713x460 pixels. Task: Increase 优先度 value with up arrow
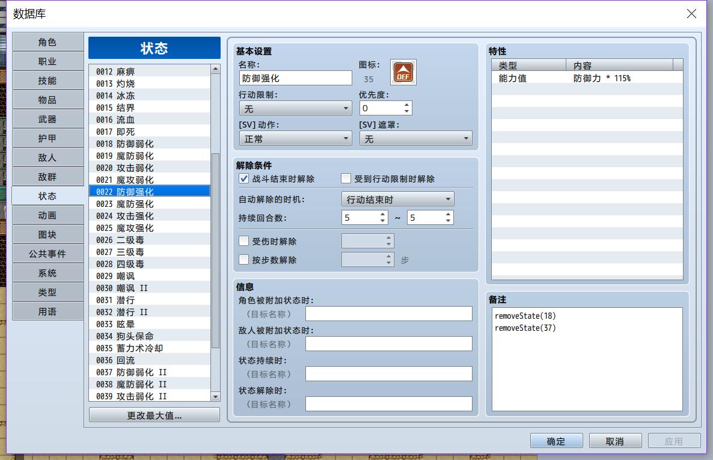coord(406,105)
